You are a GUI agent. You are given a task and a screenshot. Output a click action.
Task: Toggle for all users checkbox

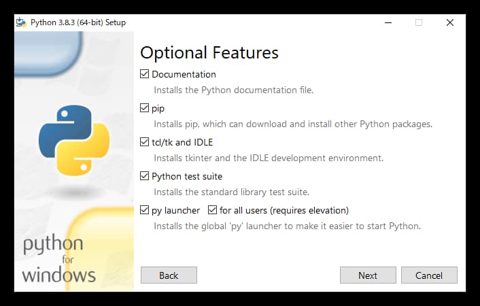[x=212, y=210]
